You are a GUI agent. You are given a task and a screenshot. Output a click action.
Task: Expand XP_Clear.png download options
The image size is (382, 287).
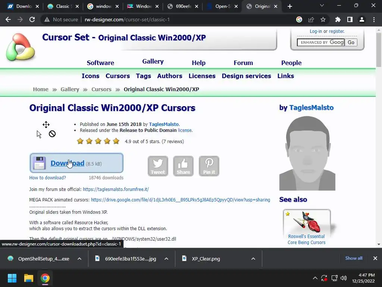point(253,259)
